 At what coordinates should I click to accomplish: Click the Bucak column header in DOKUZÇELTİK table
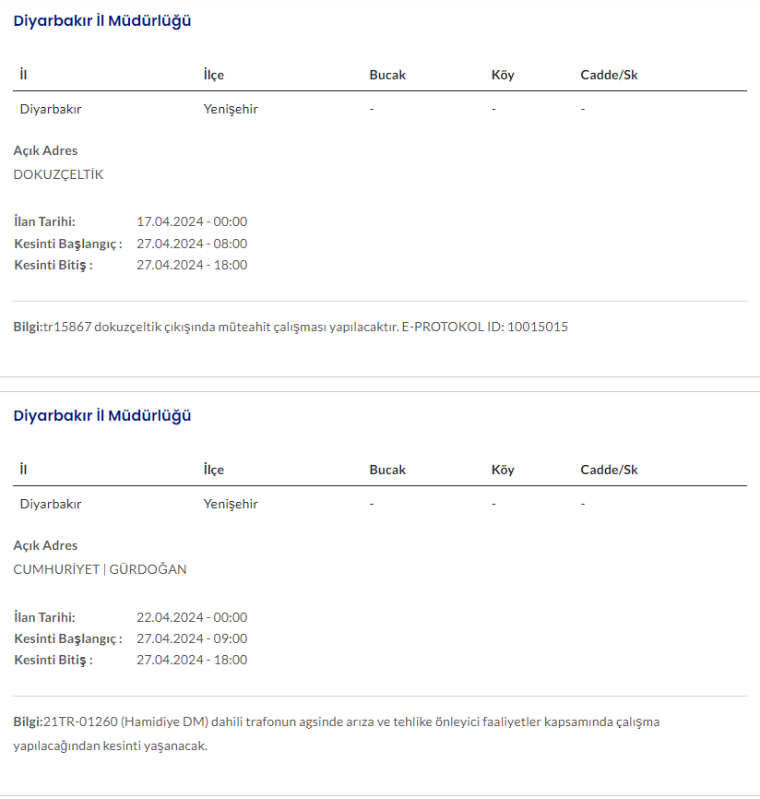click(x=387, y=75)
